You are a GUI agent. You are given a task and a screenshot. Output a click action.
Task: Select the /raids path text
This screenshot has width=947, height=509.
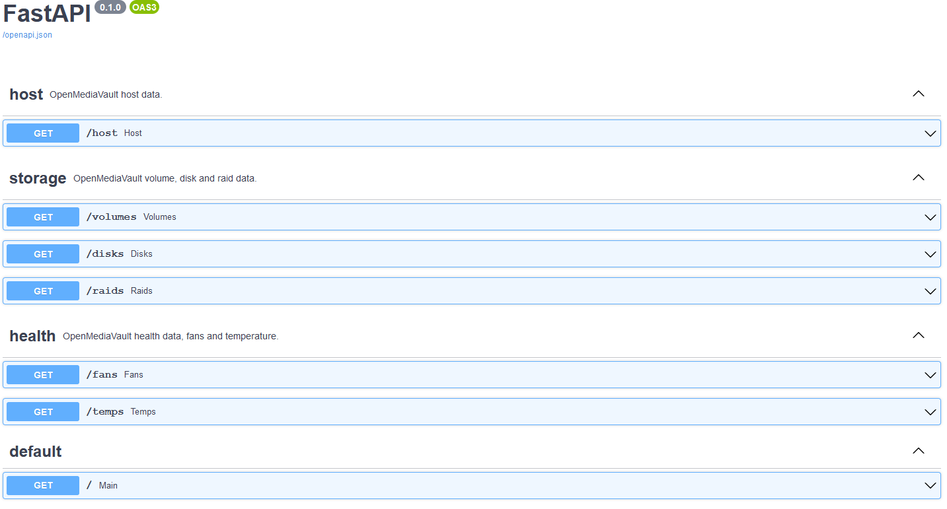click(x=105, y=291)
